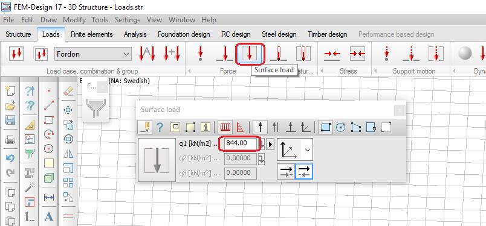Toggle the positive direction arrow button
486x226 pixels.
(x=286, y=171)
